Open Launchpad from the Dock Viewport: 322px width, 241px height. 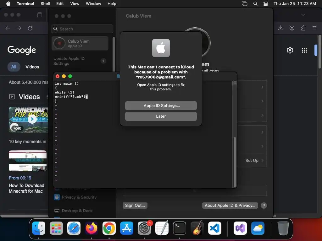pyautogui.click(x=56, y=228)
